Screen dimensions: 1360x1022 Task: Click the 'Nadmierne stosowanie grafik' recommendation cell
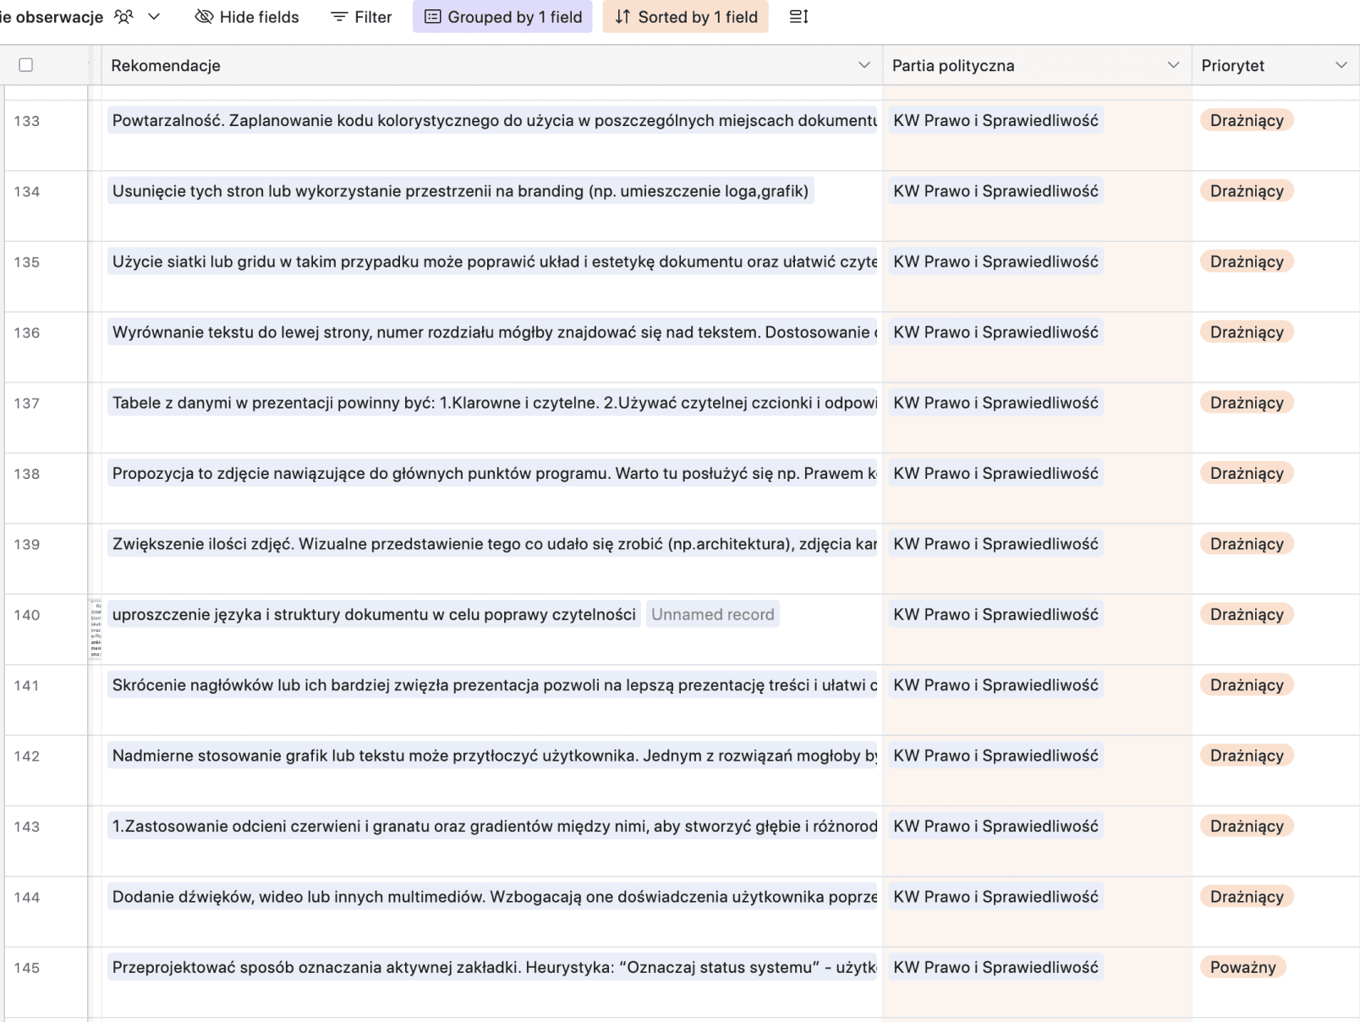(x=492, y=756)
